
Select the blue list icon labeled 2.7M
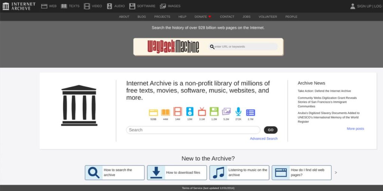click(251, 112)
